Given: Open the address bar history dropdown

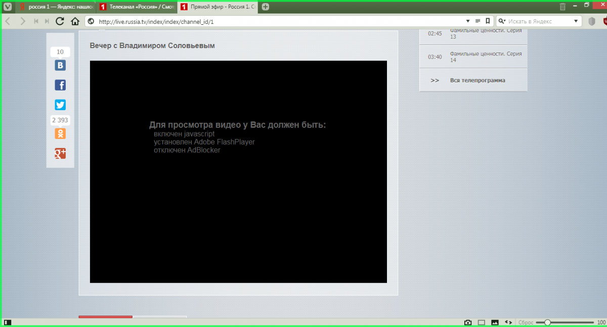Looking at the screenshot, I should [468, 21].
